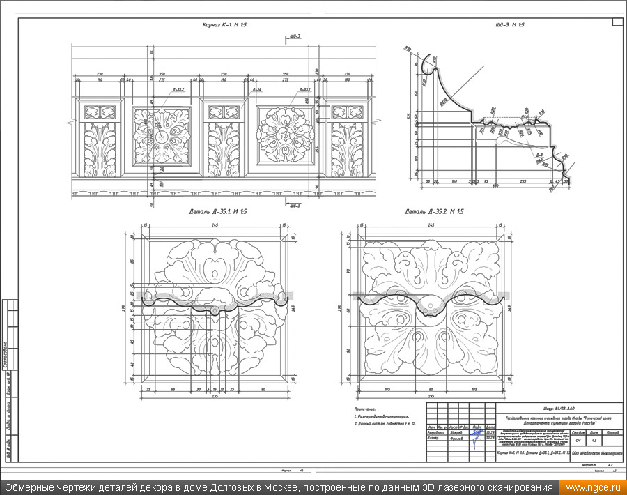Click the "Фролов" name cell
This screenshot has width=627, height=495.
[457, 438]
